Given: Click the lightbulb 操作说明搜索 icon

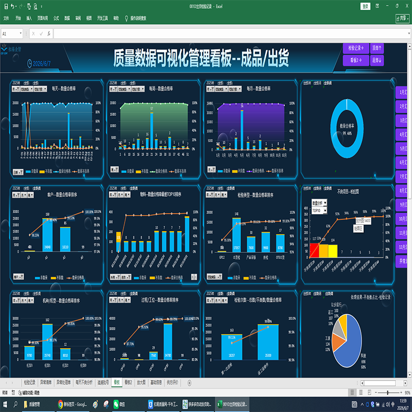Looking at the screenshot, I should [x=126, y=18].
